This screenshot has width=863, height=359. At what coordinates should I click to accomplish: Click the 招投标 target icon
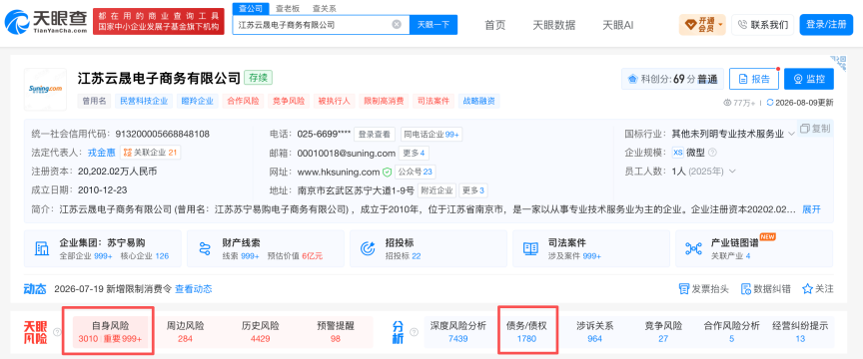(x=368, y=248)
